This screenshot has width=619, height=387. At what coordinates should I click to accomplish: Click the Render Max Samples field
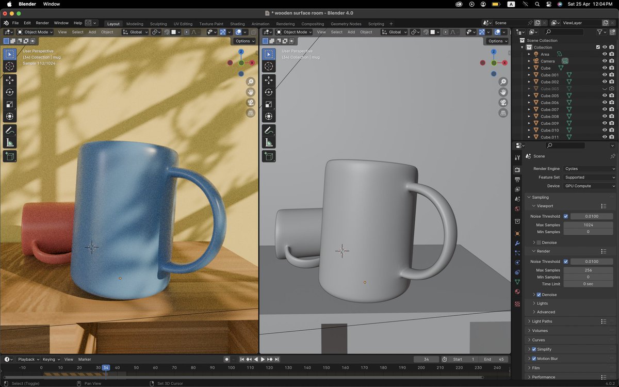coord(589,270)
